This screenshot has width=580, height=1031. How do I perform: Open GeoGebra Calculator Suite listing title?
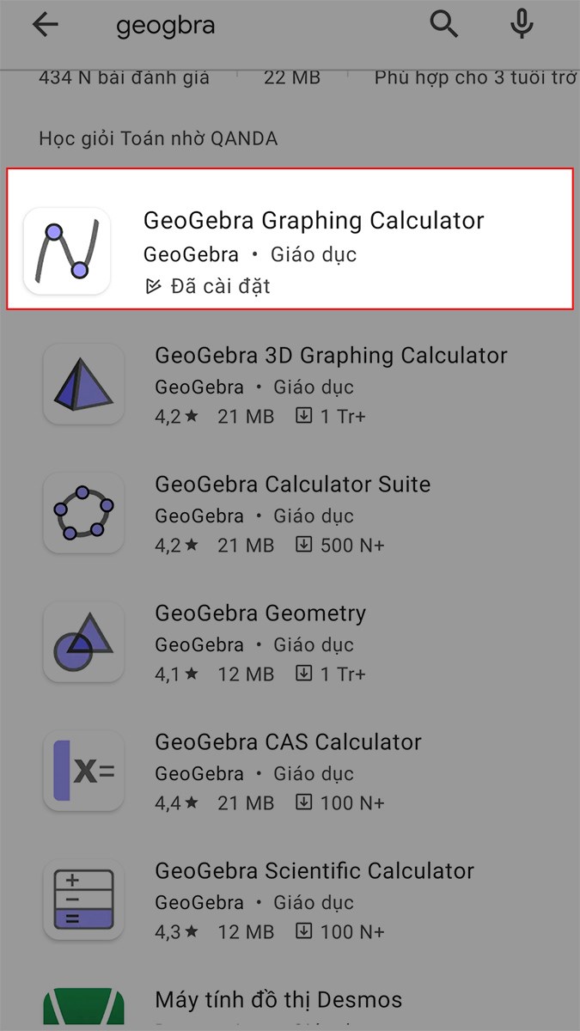[292, 484]
